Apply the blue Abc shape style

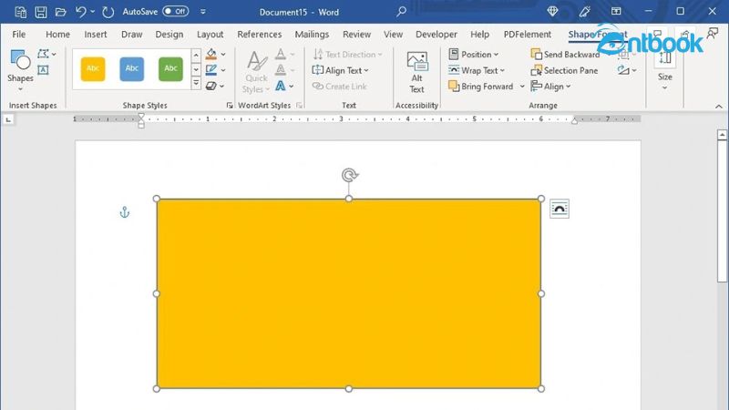pos(131,68)
